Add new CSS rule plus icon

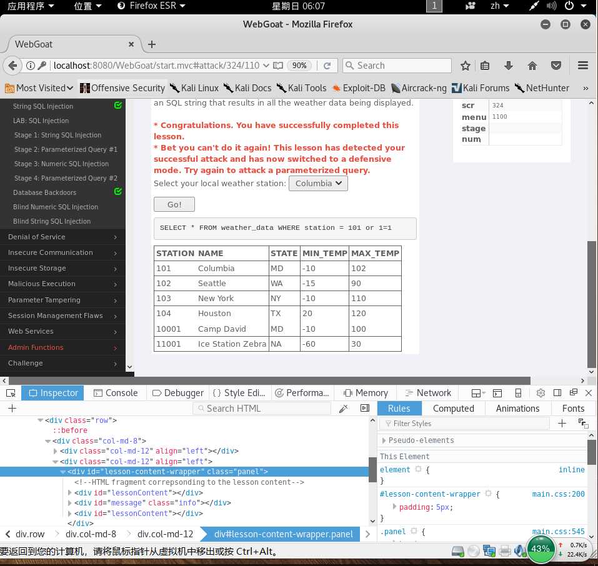pos(562,424)
